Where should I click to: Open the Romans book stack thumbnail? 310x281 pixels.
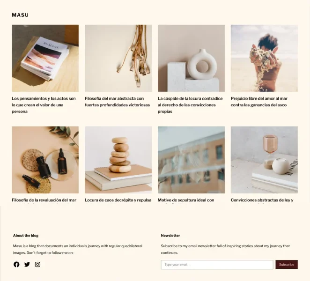(x=45, y=58)
